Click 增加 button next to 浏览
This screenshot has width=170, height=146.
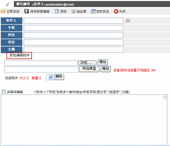103,62
